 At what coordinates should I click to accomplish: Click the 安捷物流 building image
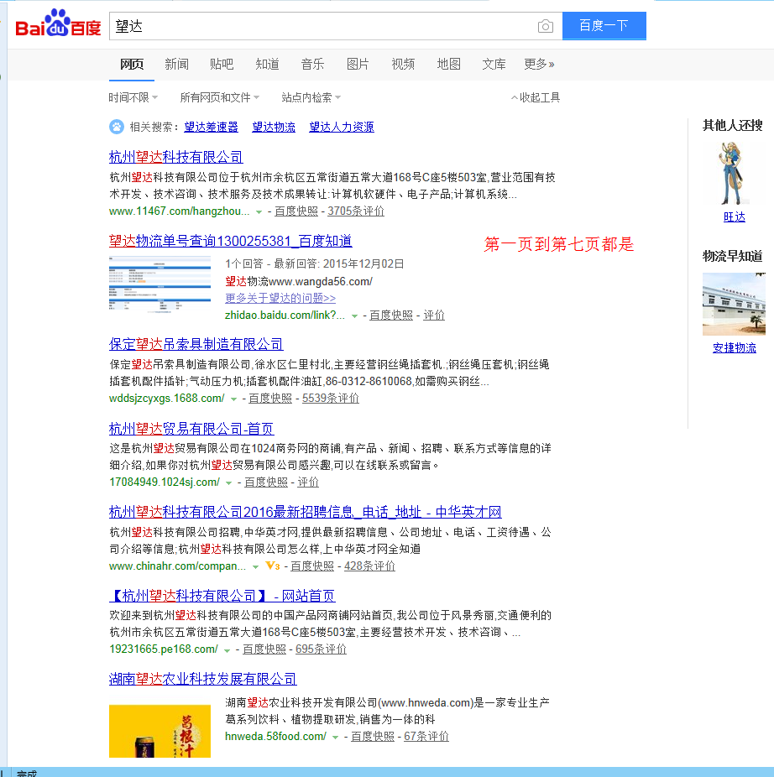click(735, 305)
